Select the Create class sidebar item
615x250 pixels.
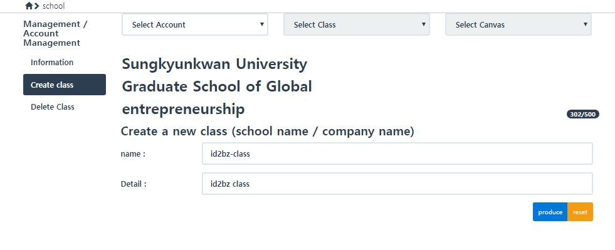(65, 85)
